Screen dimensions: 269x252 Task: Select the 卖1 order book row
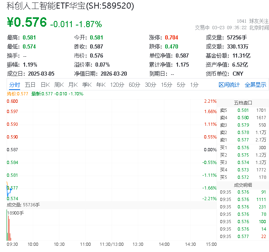243,140
